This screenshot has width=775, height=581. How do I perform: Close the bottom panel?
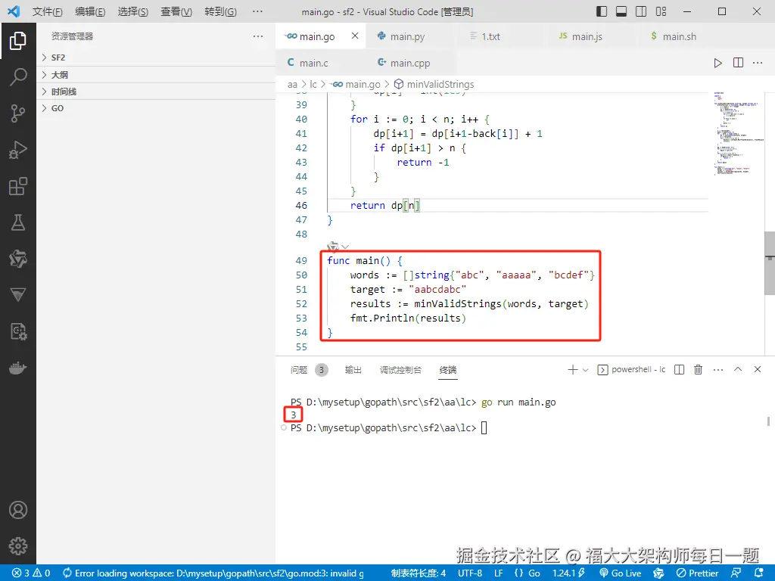[x=757, y=369]
